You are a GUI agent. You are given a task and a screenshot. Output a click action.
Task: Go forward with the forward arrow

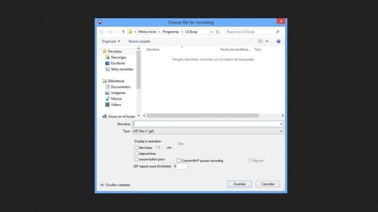pyautogui.click(x=110, y=32)
